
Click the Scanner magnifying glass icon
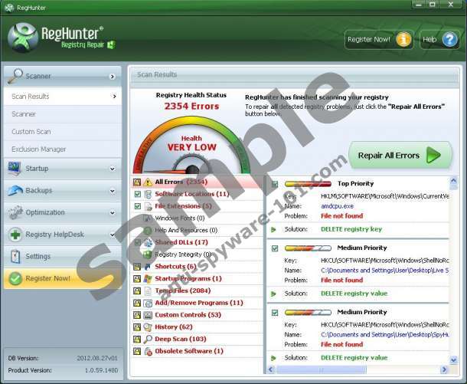(15, 76)
